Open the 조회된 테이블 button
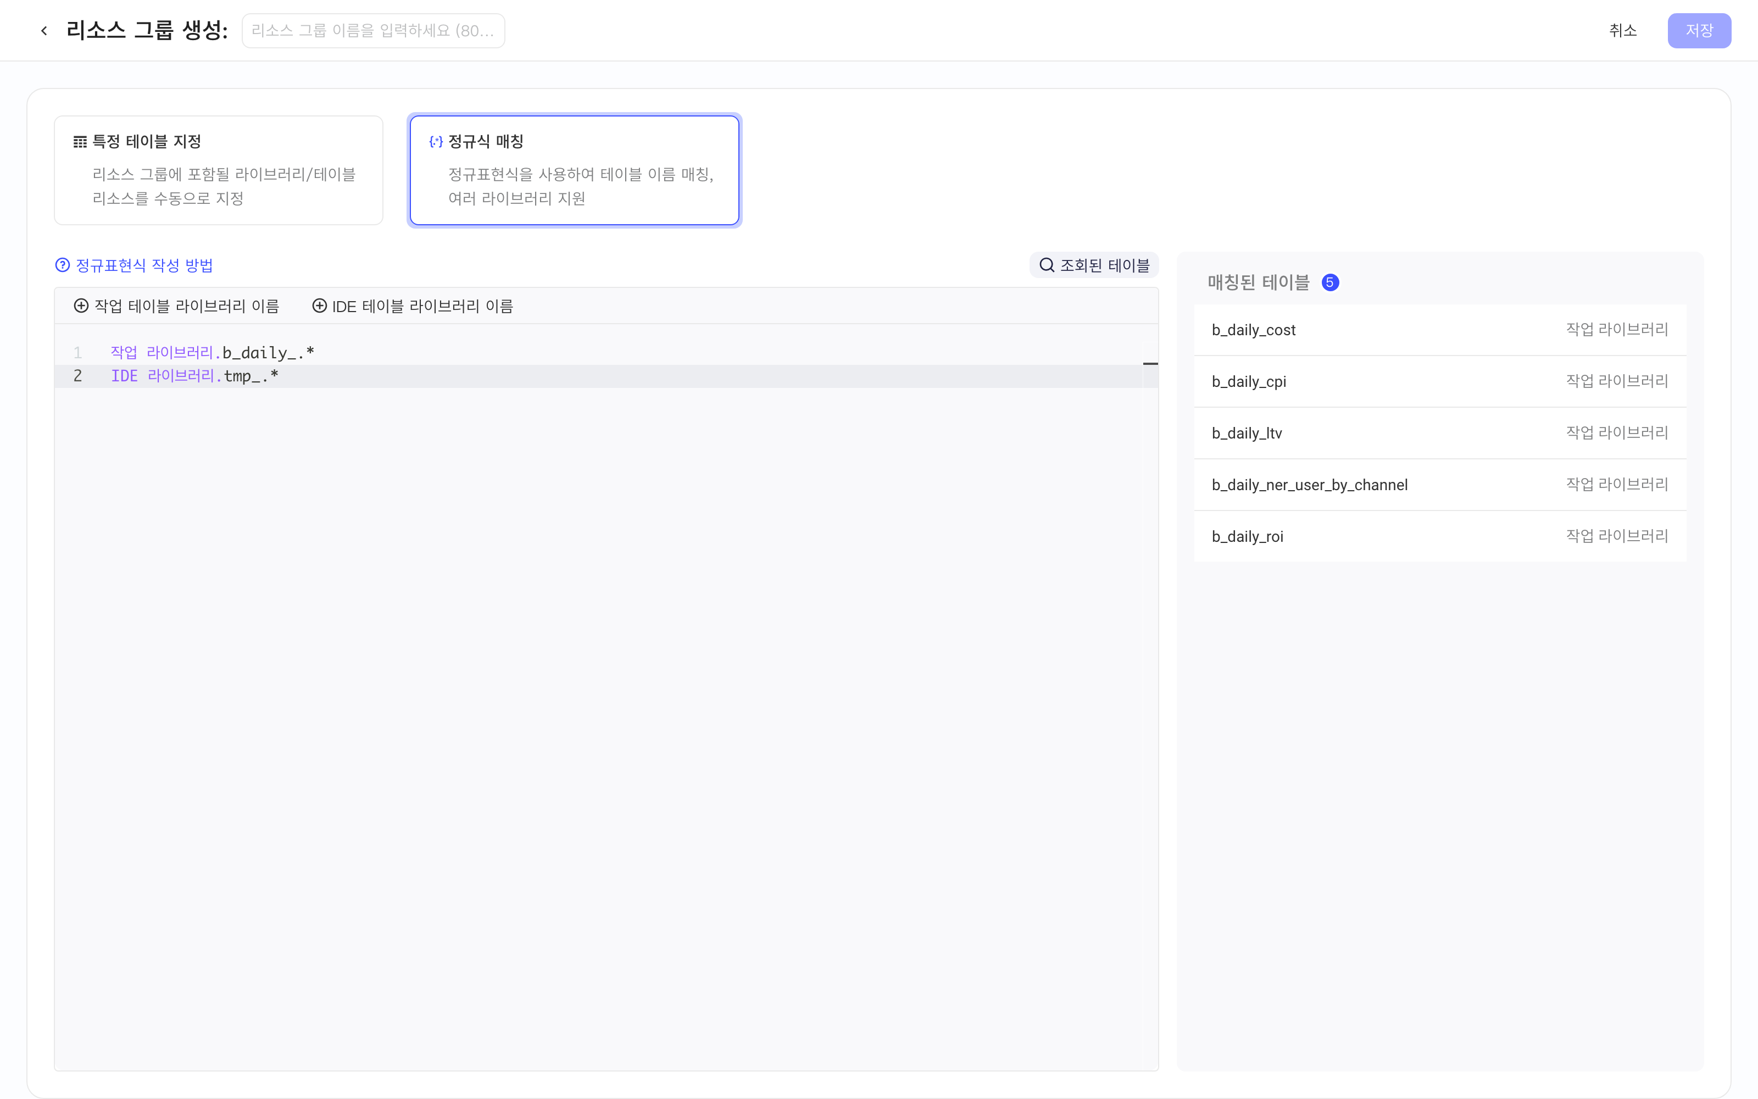This screenshot has width=1758, height=1099. 1094,265
